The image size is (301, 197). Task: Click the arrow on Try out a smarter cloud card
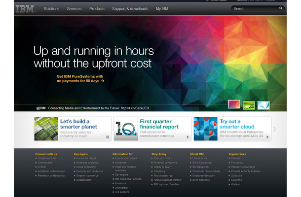click(x=267, y=137)
